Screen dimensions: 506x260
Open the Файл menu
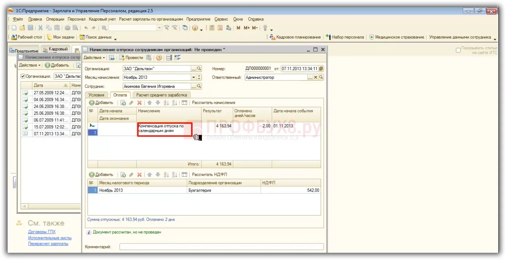coord(18,19)
